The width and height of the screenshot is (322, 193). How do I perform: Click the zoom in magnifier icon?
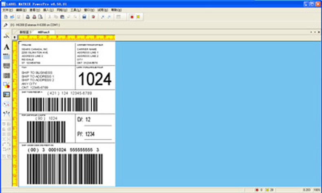(103, 17)
